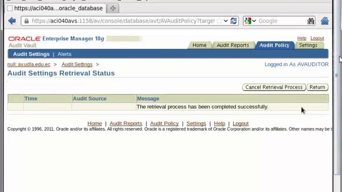Click the Audit Settings Retrieval Status heading

pyautogui.click(x=61, y=73)
